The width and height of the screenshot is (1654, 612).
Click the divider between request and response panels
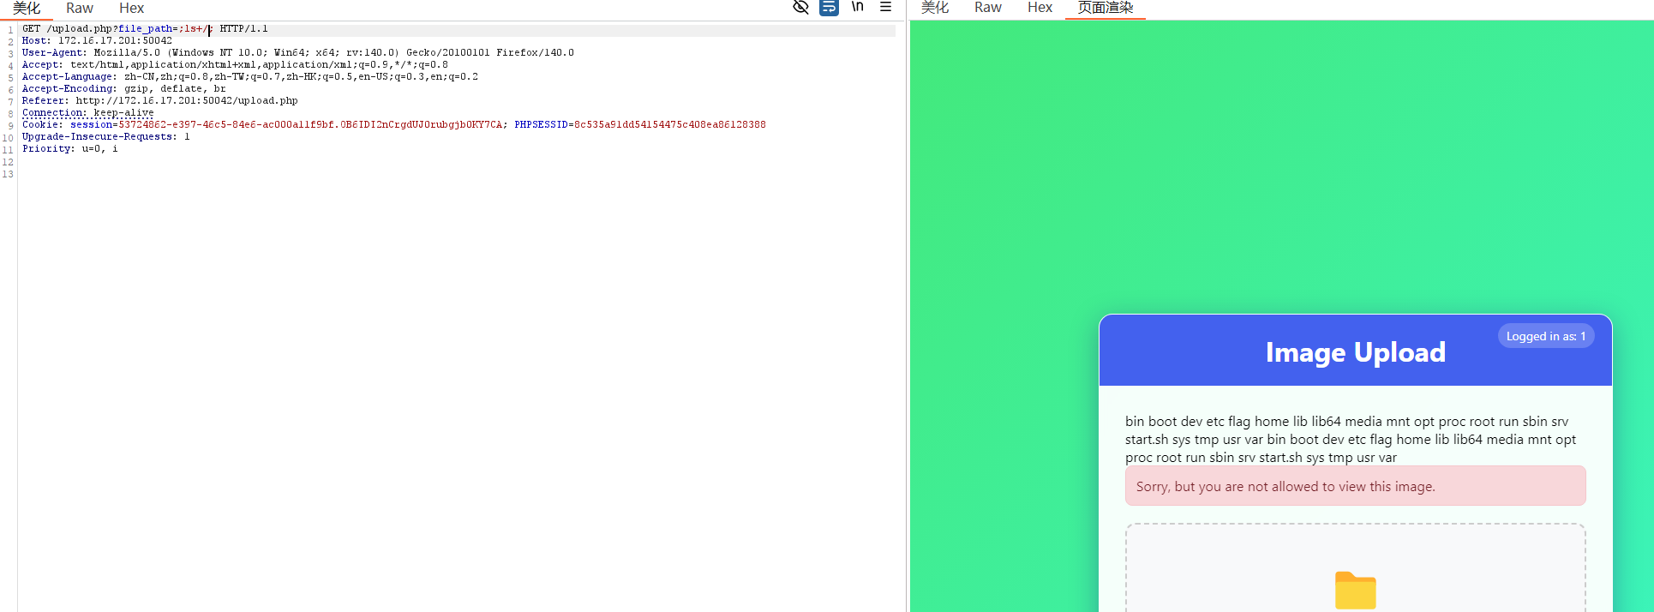(908, 306)
